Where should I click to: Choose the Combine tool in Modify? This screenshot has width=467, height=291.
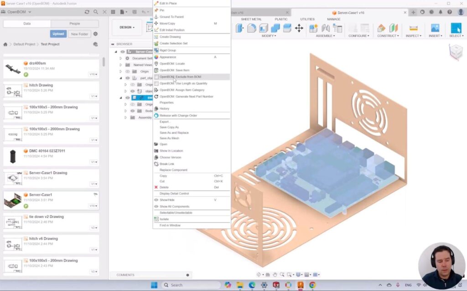pos(275,28)
